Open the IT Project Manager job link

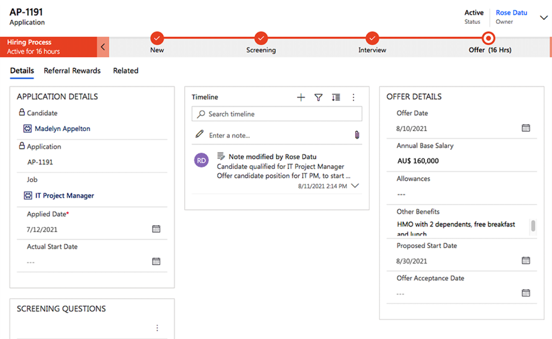point(65,196)
